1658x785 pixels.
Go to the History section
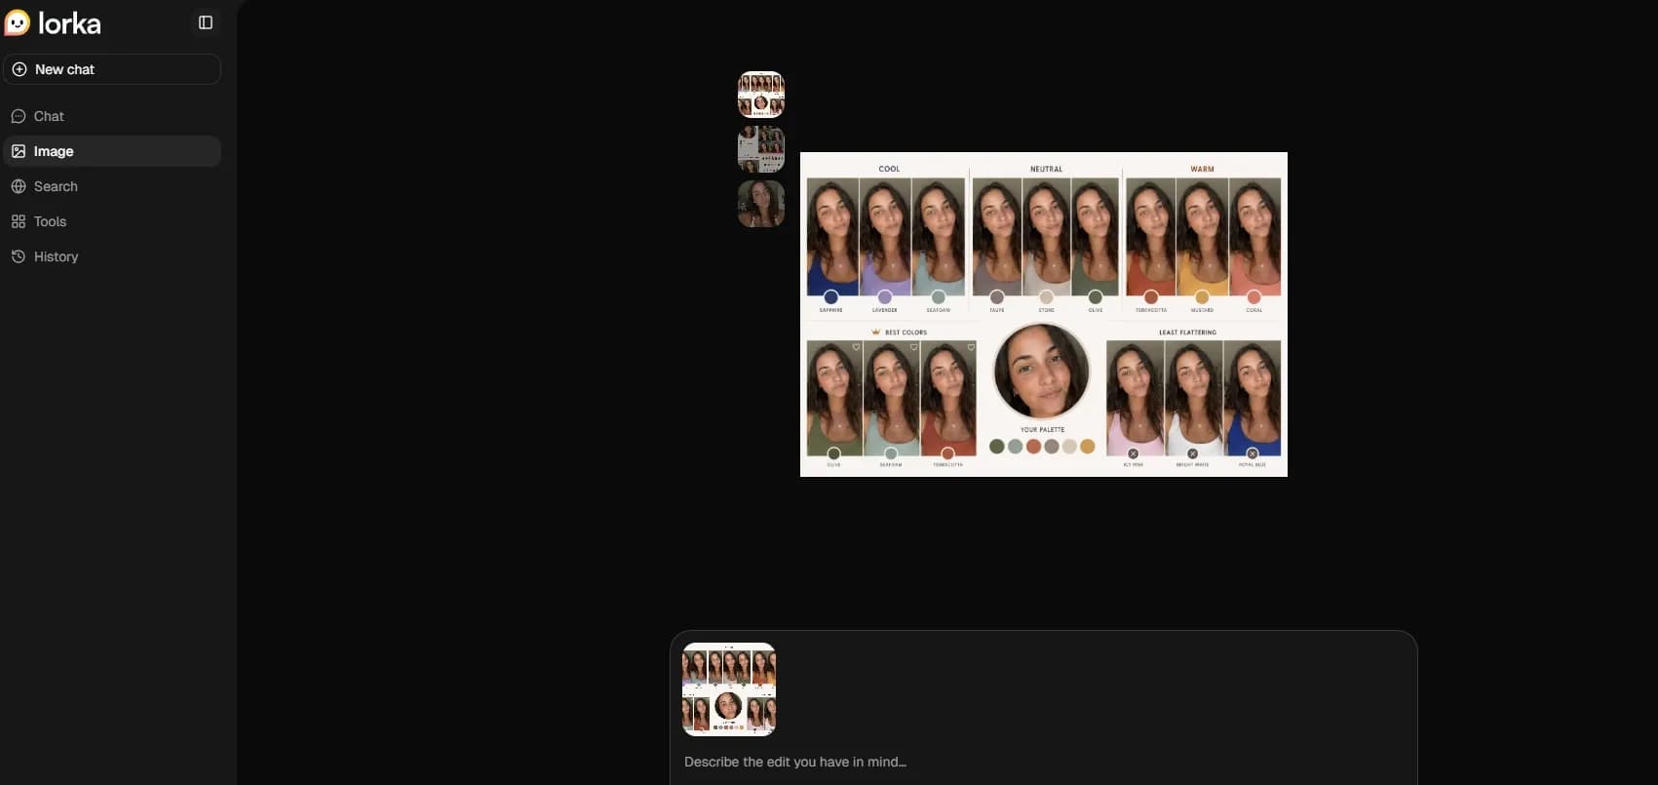[x=56, y=256]
